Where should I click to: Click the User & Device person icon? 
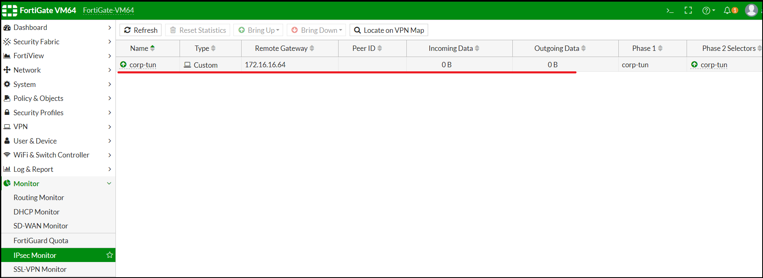coord(7,141)
